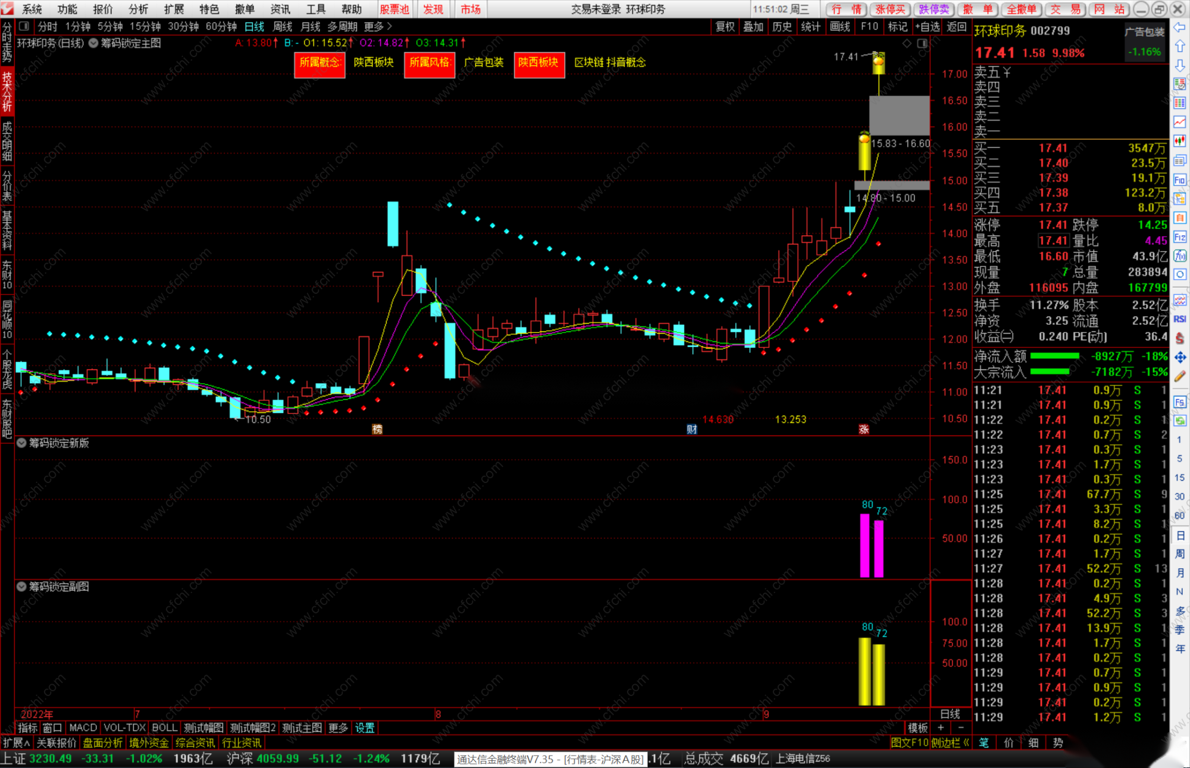1190x768 pixels.
Task: Open the candlestick chart icon in sidebar
Action: click(1180, 141)
